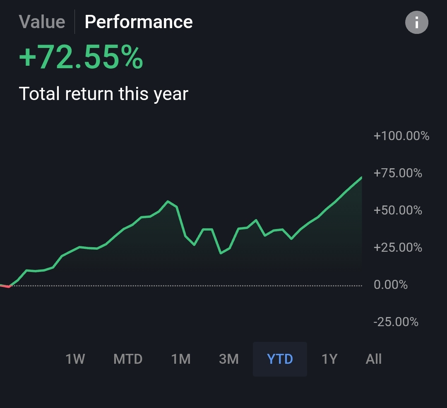
Task: Click the +100.00% axis label
Action: [401, 136]
